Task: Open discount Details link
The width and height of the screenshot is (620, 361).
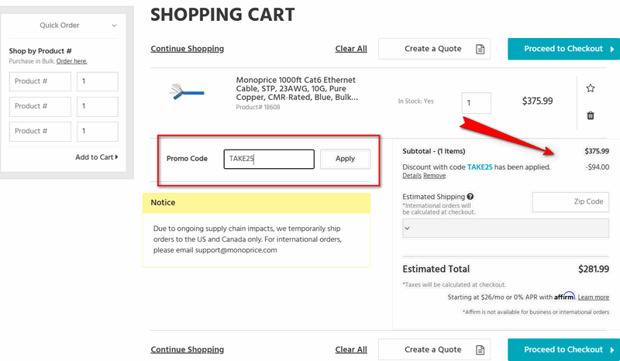Action: (x=412, y=176)
